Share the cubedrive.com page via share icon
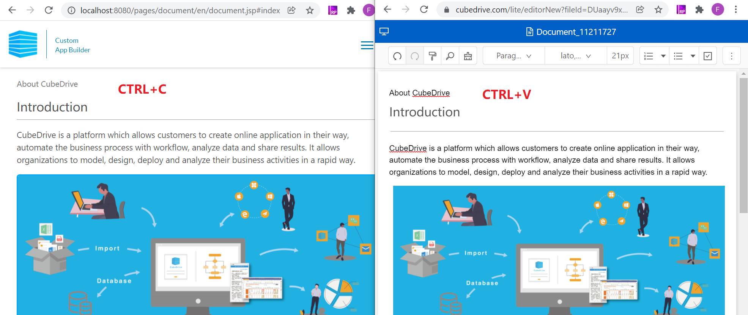Image resolution: width=748 pixels, height=315 pixels. pos(640,9)
